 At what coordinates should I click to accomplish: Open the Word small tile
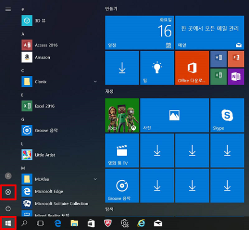click(x=218, y=59)
